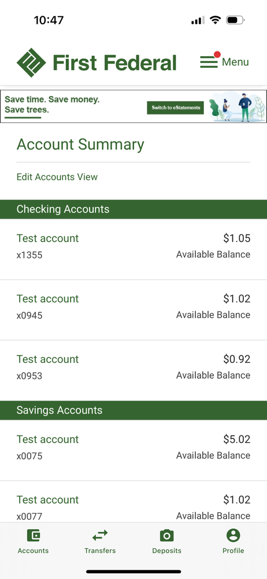The height and width of the screenshot is (579, 267).
Task: Open the Edit Accounts View link
Action: (x=57, y=177)
